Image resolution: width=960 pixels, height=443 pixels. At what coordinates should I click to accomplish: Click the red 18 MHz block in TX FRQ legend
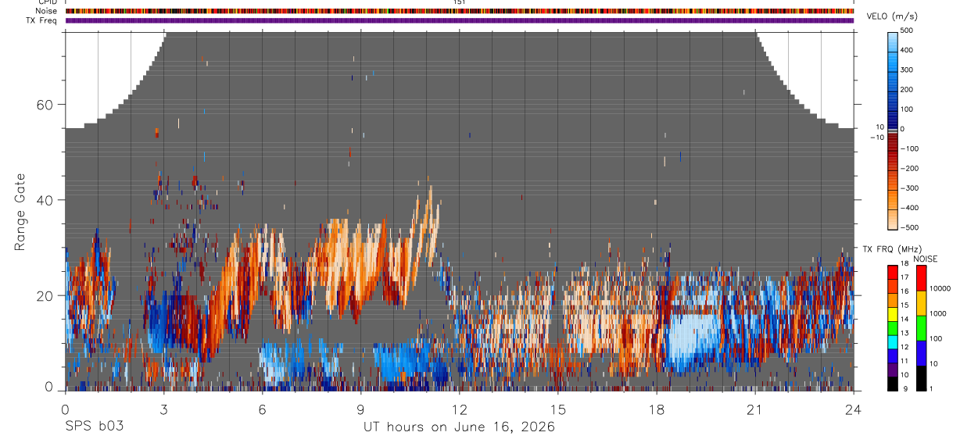click(893, 273)
